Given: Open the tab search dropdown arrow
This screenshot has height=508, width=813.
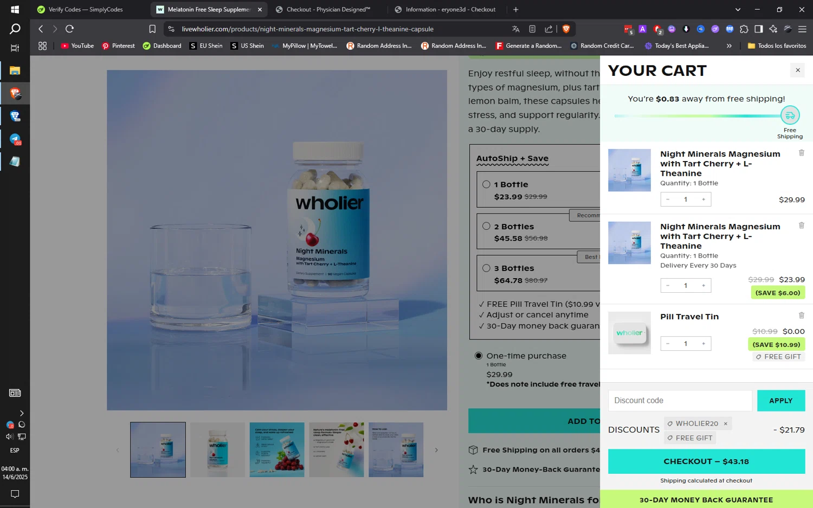Looking at the screenshot, I should [x=738, y=9].
